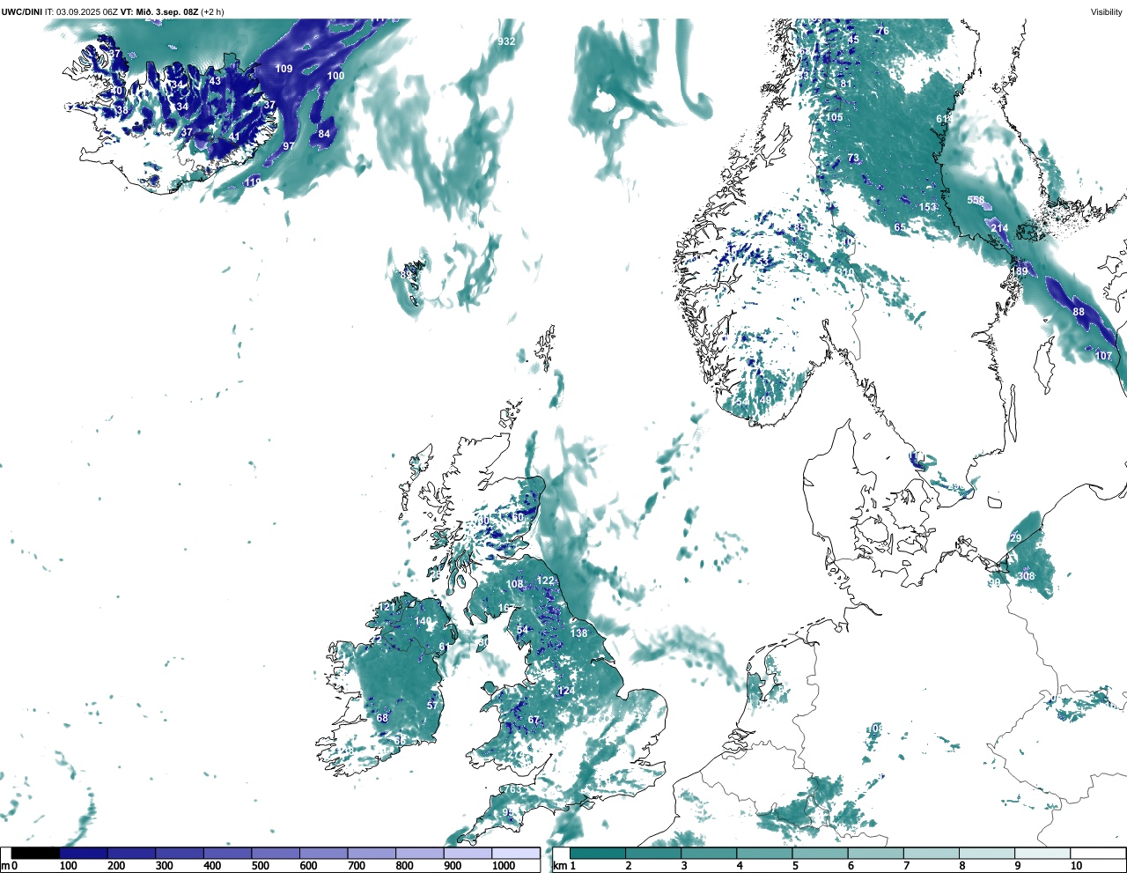1127x873 pixels.
Task: Click the 7–8 km legend swatch
Action: point(931,853)
